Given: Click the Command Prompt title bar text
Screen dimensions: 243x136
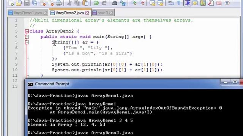Looking at the screenshot, I should click(x=52, y=84).
